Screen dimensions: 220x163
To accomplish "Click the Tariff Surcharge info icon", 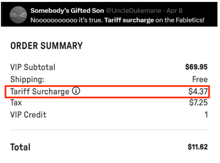I will [76, 91].
